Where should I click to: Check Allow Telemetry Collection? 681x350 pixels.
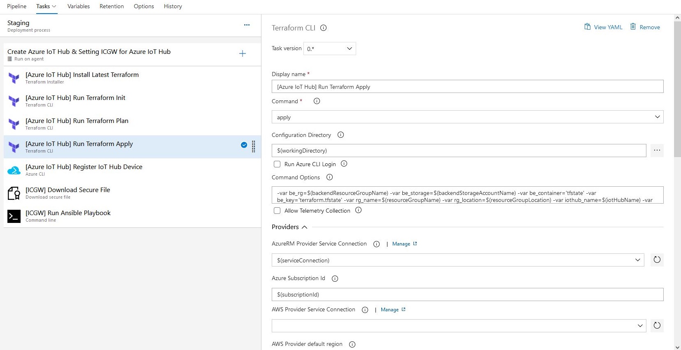277,211
